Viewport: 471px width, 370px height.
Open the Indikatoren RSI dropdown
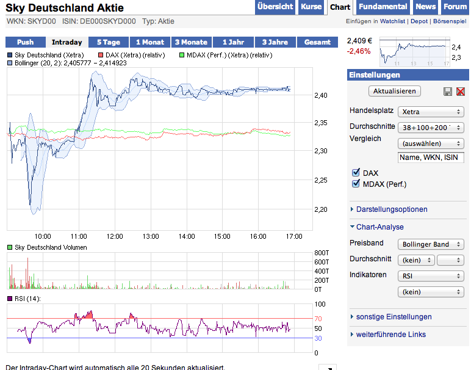click(431, 276)
